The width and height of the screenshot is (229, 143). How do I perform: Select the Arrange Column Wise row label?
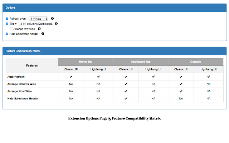[x=21, y=84]
